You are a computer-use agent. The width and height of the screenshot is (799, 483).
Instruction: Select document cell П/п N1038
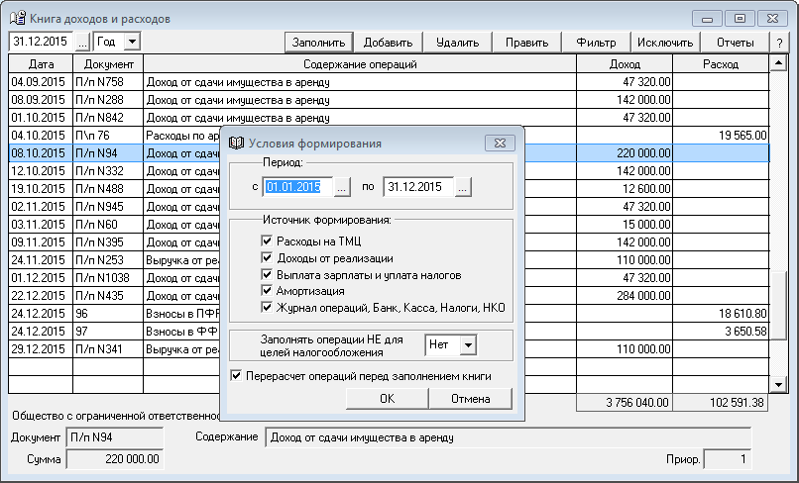[x=108, y=278]
